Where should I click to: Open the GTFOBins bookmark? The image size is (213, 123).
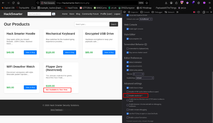(x=86, y=8)
